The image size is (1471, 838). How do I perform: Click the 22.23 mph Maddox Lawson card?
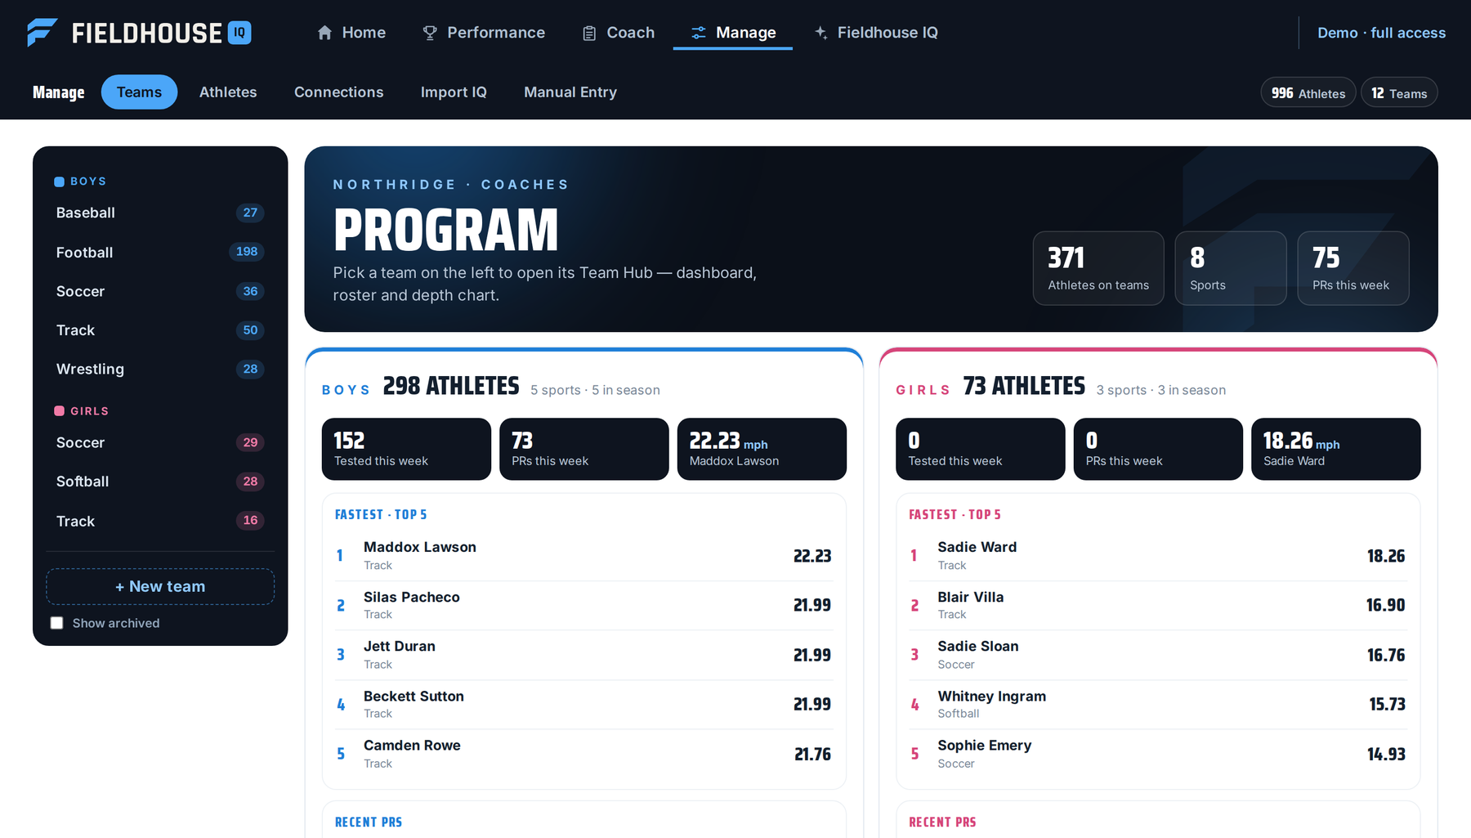click(762, 449)
